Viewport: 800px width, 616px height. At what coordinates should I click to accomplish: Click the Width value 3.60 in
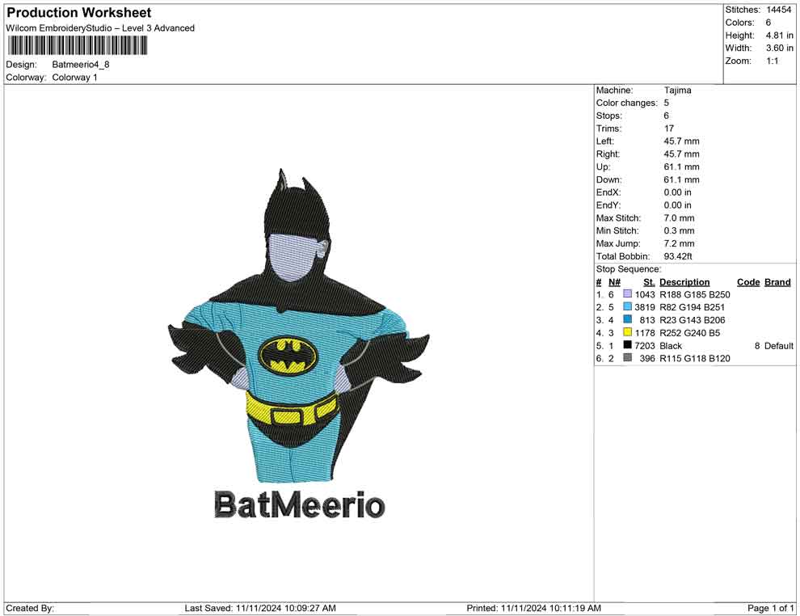tap(780, 48)
